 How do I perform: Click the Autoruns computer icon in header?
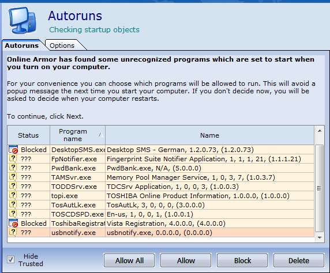[x=22, y=20]
